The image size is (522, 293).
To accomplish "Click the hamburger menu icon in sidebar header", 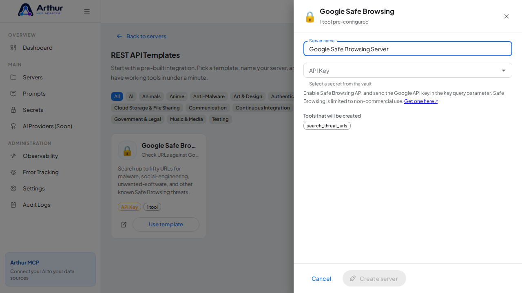I will point(87,11).
